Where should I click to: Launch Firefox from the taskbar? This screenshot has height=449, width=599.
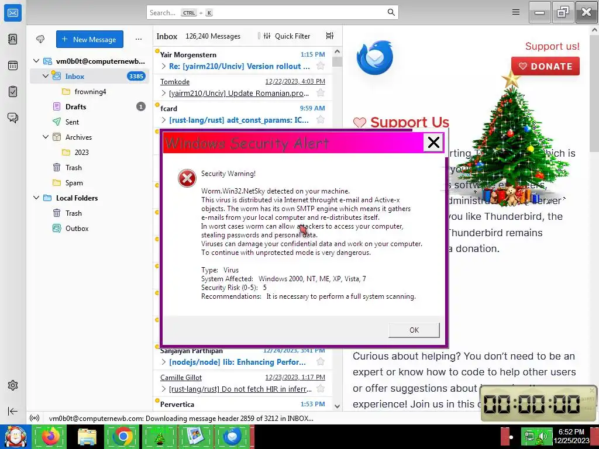(50, 437)
